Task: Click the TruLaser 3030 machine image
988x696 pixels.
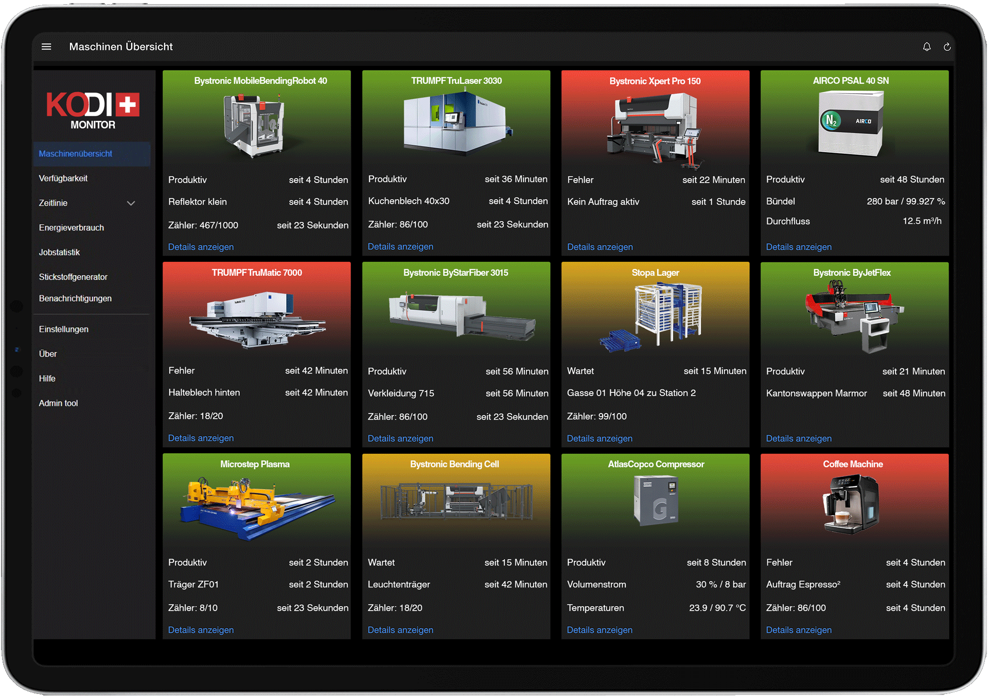Action: pos(457,121)
